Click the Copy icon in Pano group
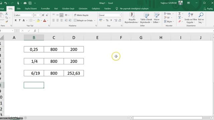The image size is (214, 120). click(x=7, y=18)
